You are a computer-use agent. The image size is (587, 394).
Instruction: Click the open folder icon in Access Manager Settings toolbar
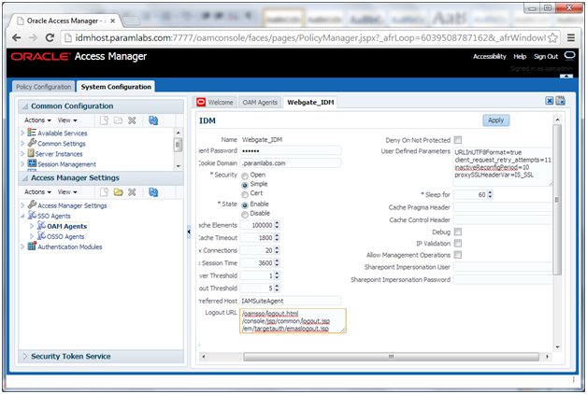[118, 192]
